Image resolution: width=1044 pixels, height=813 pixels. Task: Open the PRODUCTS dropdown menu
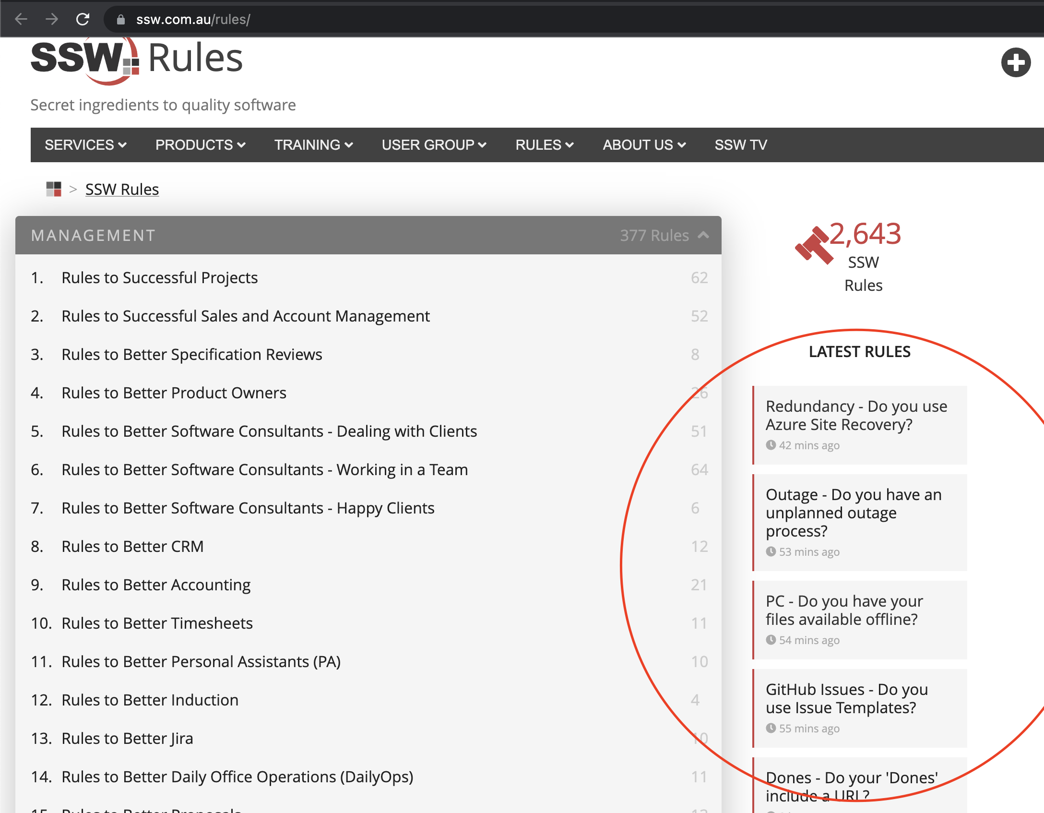pyautogui.click(x=200, y=144)
